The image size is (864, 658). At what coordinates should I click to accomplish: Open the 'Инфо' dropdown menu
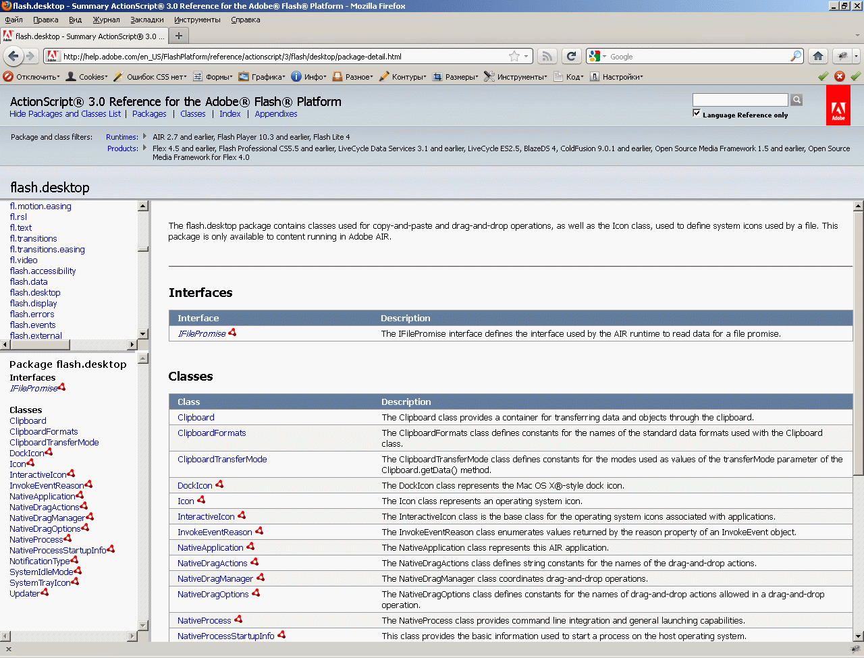[x=309, y=77]
